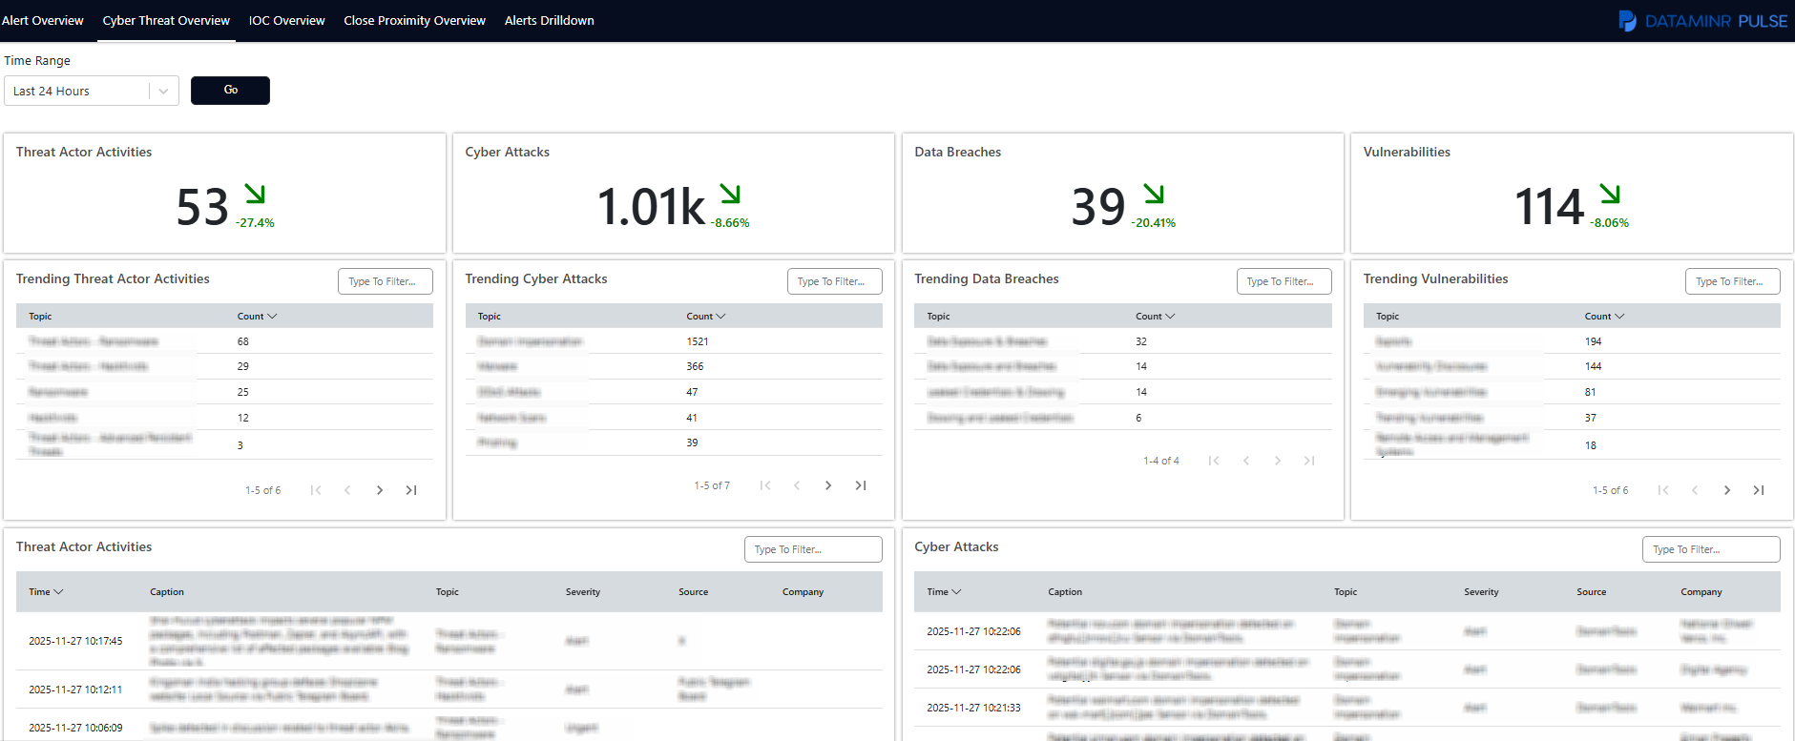Jump to last page of Trending Cyber Attacks
The height and width of the screenshot is (741, 1795).
click(x=861, y=485)
